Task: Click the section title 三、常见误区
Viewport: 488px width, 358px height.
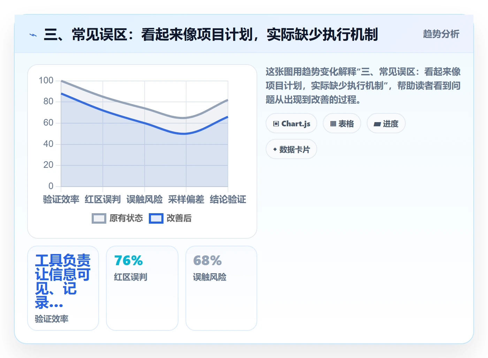Action: pyautogui.click(x=211, y=35)
